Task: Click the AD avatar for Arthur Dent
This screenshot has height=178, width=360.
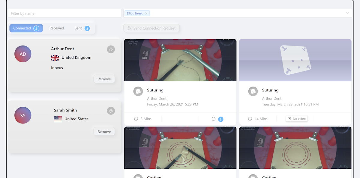Action: (23, 54)
